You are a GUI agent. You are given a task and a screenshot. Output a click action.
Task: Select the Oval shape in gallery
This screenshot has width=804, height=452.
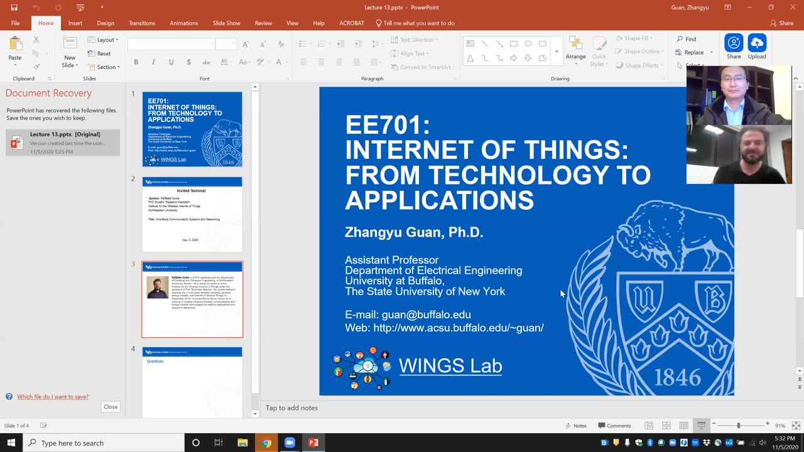click(528, 43)
